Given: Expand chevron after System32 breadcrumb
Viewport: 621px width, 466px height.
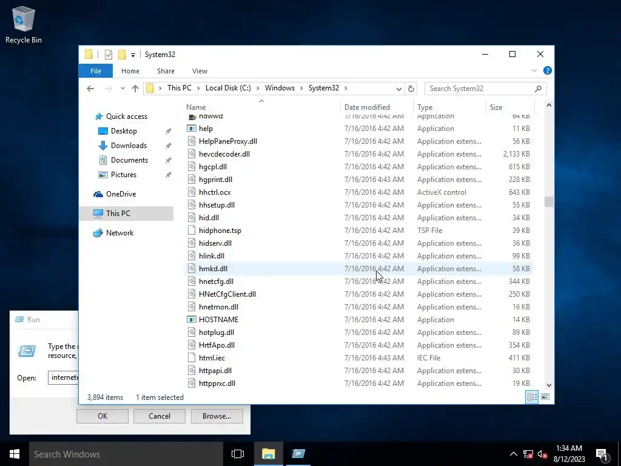Looking at the screenshot, I should pyautogui.click(x=346, y=88).
